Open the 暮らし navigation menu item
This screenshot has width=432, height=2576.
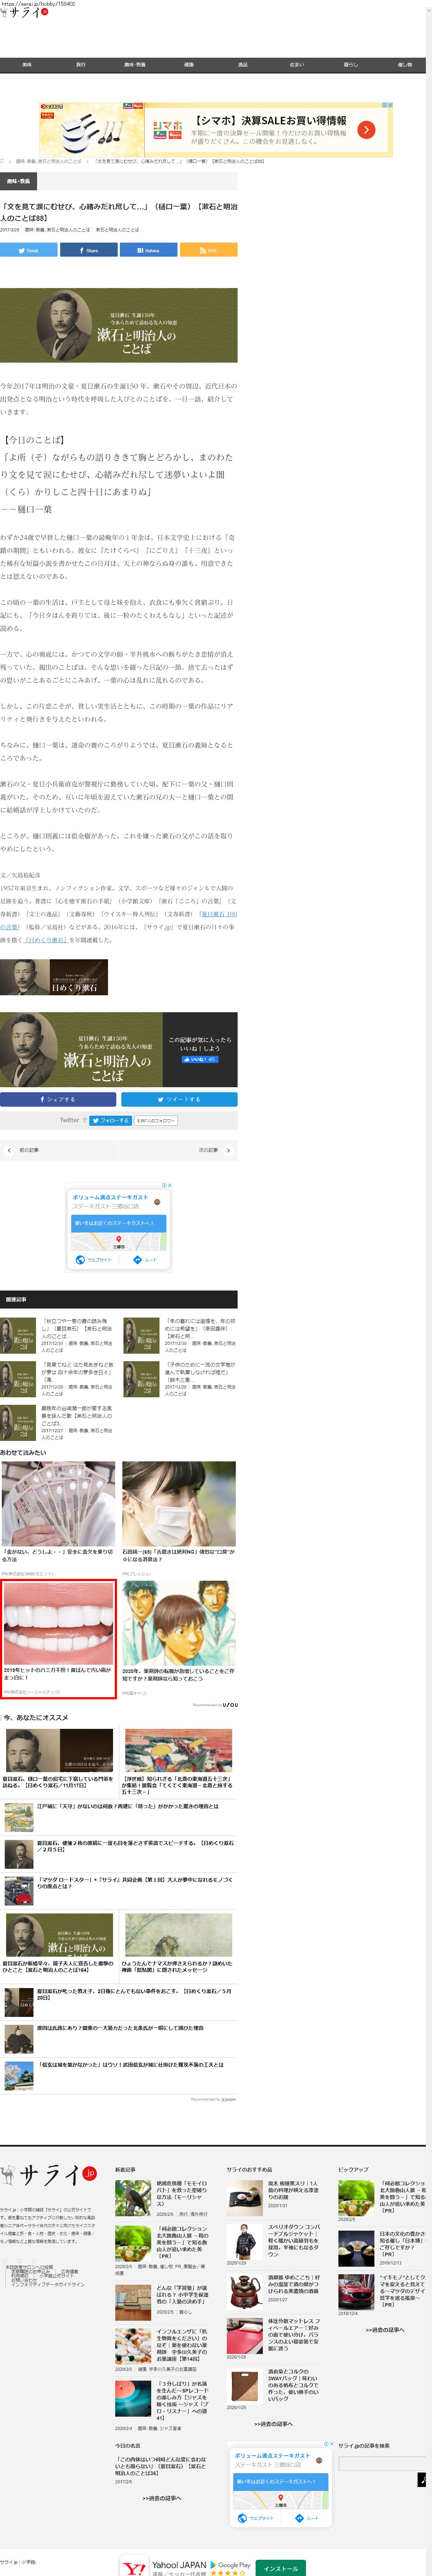click(350, 65)
